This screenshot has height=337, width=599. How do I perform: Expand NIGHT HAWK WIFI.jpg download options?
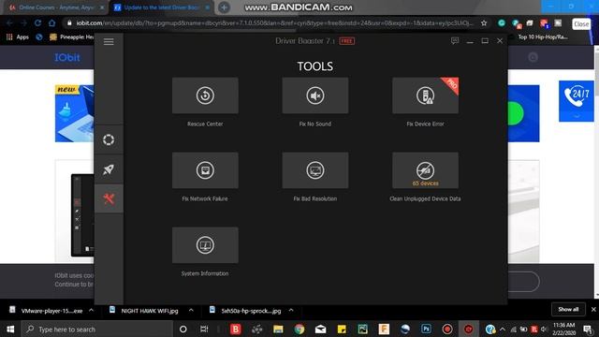pos(191,310)
